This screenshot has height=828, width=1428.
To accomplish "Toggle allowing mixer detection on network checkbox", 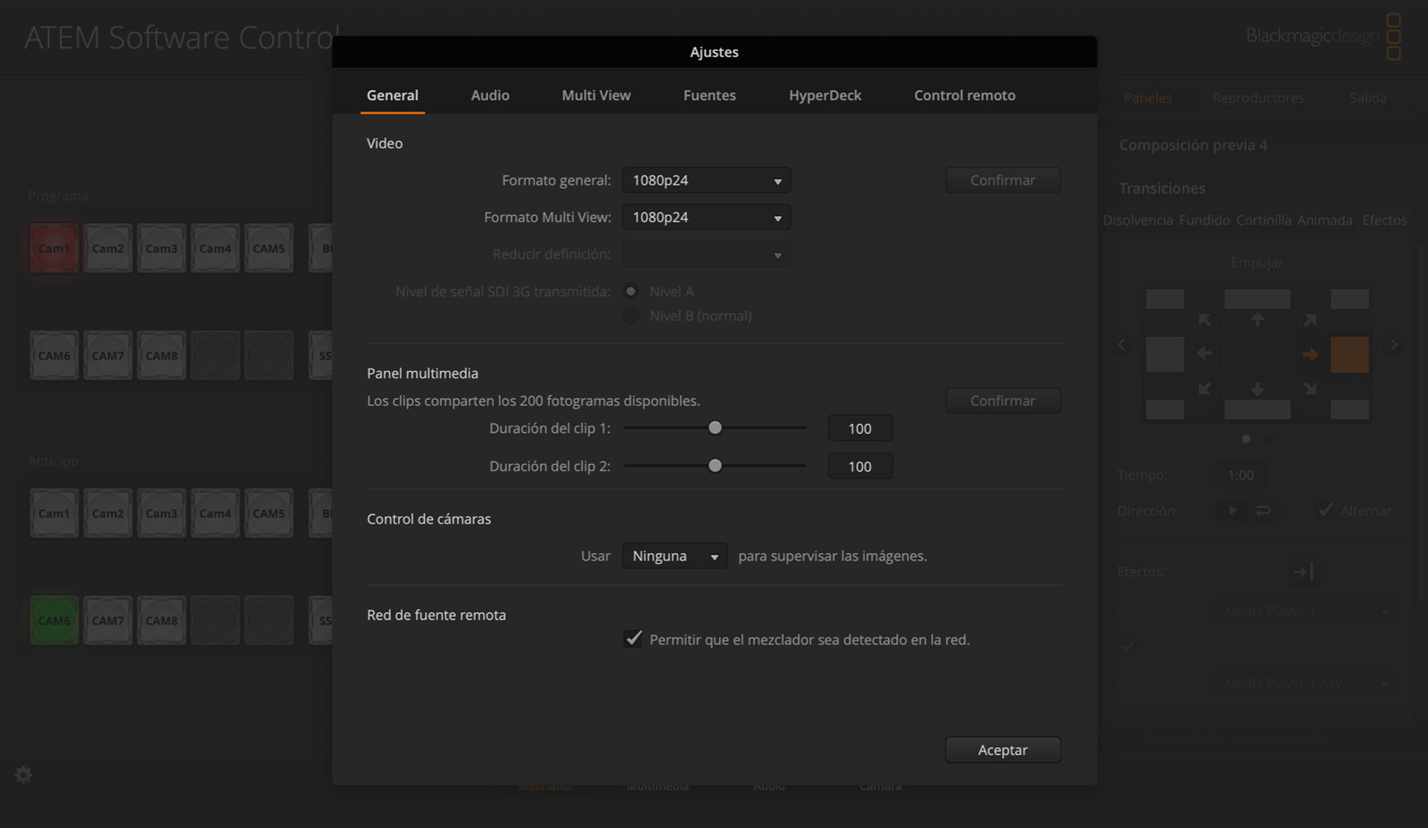I will [633, 639].
